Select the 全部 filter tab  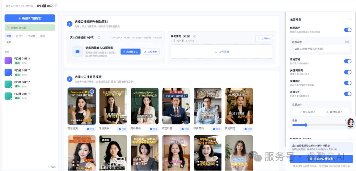(9, 36)
